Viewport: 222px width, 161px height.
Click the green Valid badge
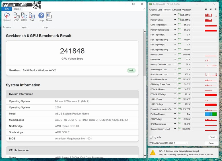click(x=131, y=70)
